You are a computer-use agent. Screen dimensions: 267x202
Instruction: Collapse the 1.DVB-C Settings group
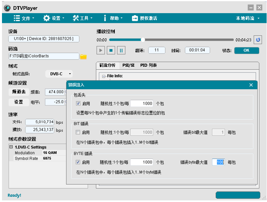pyautogui.click(x=11, y=147)
